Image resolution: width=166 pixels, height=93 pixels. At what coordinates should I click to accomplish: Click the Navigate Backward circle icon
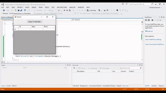[4, 10]
